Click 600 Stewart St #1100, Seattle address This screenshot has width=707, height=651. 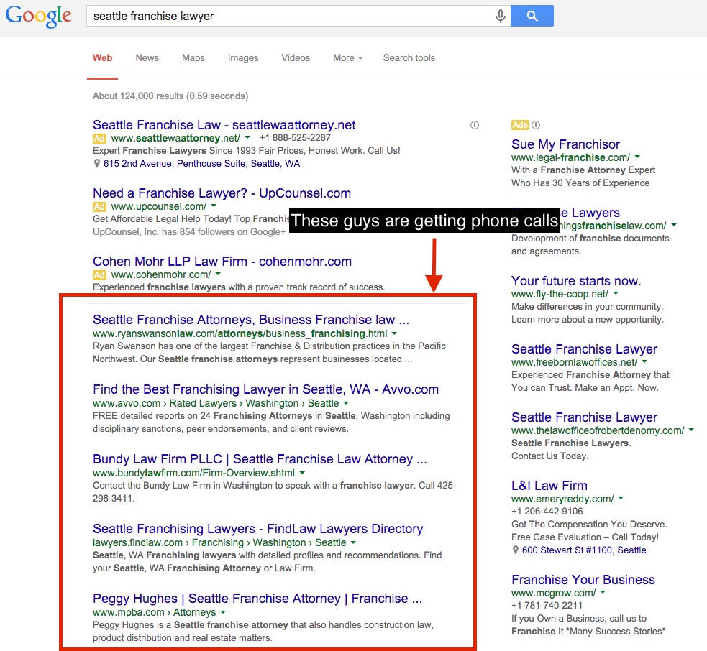coord(584,550)
